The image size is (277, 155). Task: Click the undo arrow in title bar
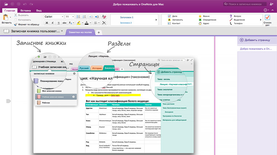coord(24,4)
